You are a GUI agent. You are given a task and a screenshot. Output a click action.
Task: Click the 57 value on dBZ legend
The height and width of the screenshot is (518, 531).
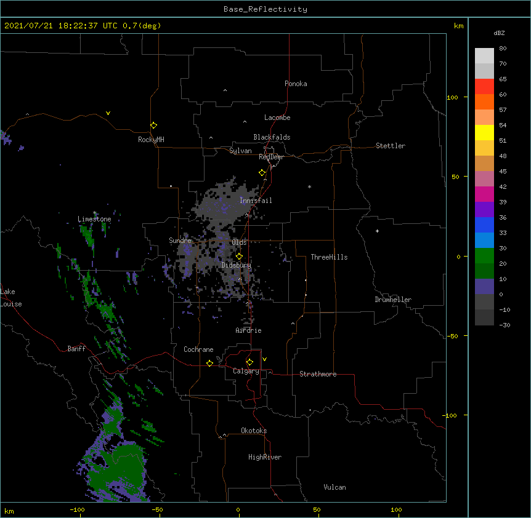point(503,110)
